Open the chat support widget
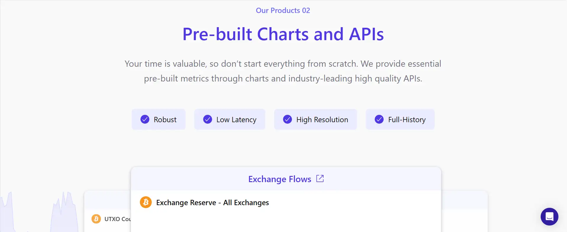 coord(549,217)
